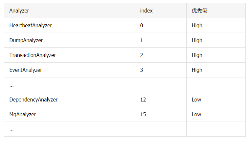This screenshot has height=143, width=252.
Task: Click High priority in EventAnalyzer row
Action: [x=197, y=70]
